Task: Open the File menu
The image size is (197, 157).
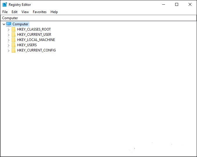Action: 5,12
